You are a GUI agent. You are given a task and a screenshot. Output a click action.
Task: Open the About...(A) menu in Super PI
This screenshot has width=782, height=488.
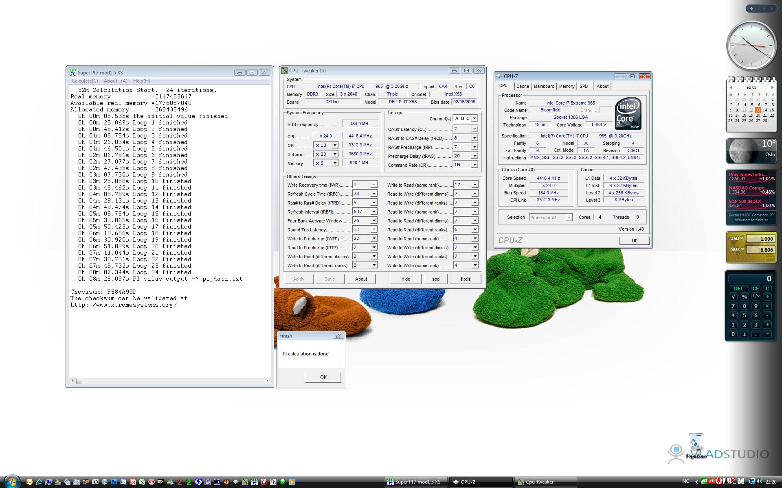pyautogui.click(x=116, y=81)
